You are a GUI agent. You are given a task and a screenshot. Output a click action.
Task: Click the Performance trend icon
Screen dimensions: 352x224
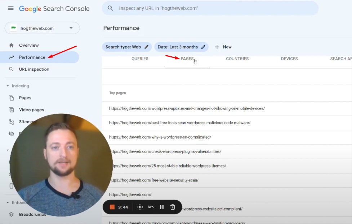11,57
